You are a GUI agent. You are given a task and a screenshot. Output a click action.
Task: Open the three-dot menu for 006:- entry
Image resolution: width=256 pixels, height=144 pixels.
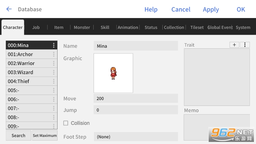tap(53, 99)
